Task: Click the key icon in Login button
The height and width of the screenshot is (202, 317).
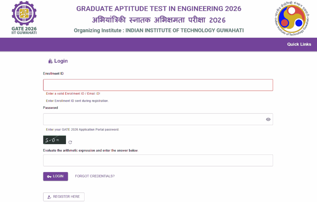Action: click(49, 177)
